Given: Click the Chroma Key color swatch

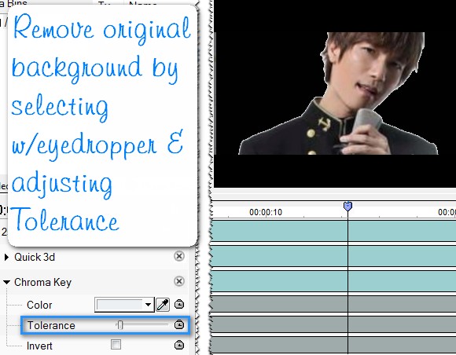Looking at the screenshot, I should [120, 305].
